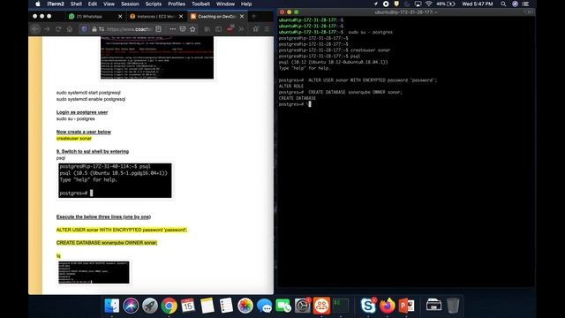The height and width of the screenshot is (318, 565).
Task: Open the View menu
Action: tap(109, 4)
